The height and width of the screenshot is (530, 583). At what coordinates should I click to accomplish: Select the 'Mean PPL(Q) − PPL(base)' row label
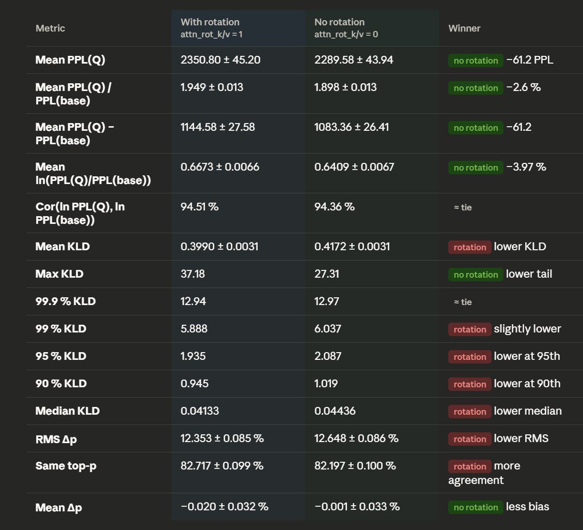75,133
